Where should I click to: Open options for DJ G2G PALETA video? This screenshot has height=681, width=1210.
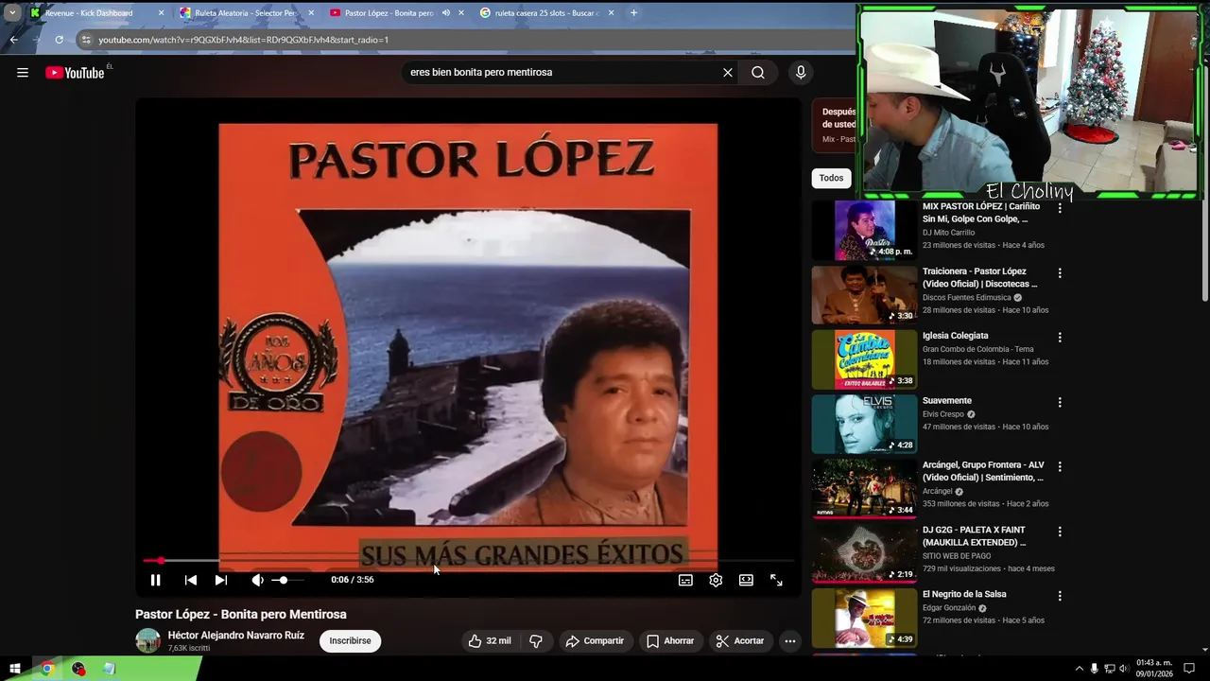(1060, 532)
